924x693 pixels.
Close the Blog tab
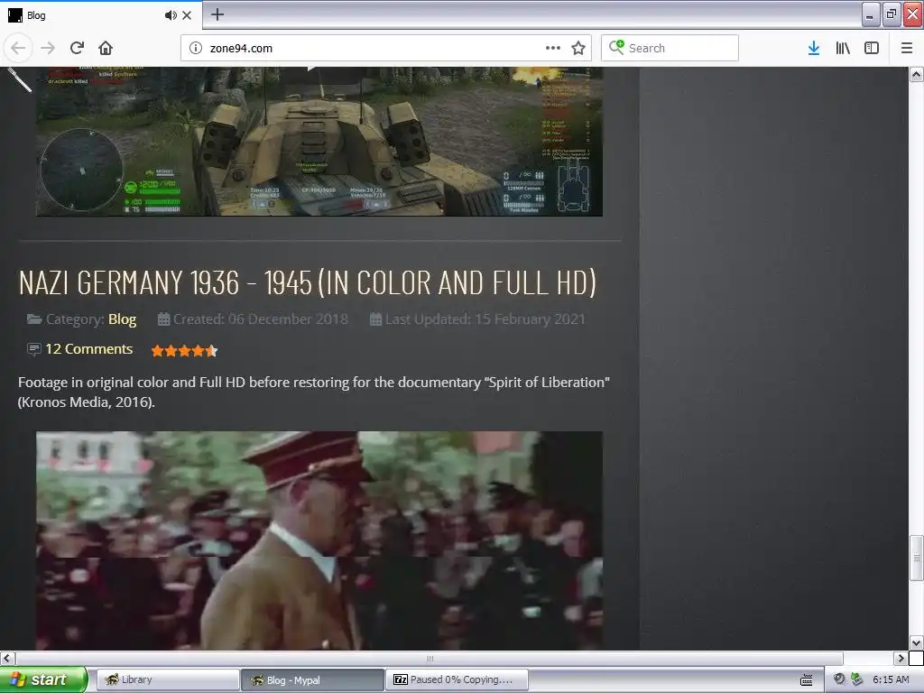pyautogui.click(x=187, y=15)
